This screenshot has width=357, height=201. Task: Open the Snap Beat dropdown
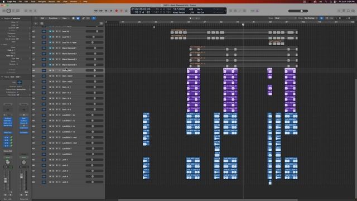pyautogui.click(x=285, y=18)
